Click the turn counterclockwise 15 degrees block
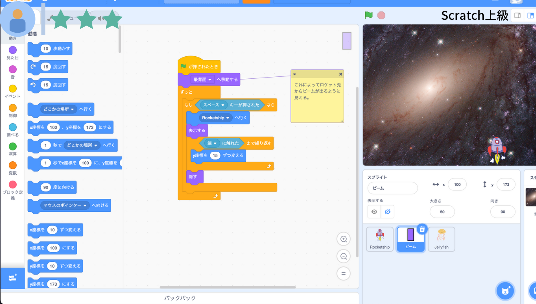 click(48, 85)
